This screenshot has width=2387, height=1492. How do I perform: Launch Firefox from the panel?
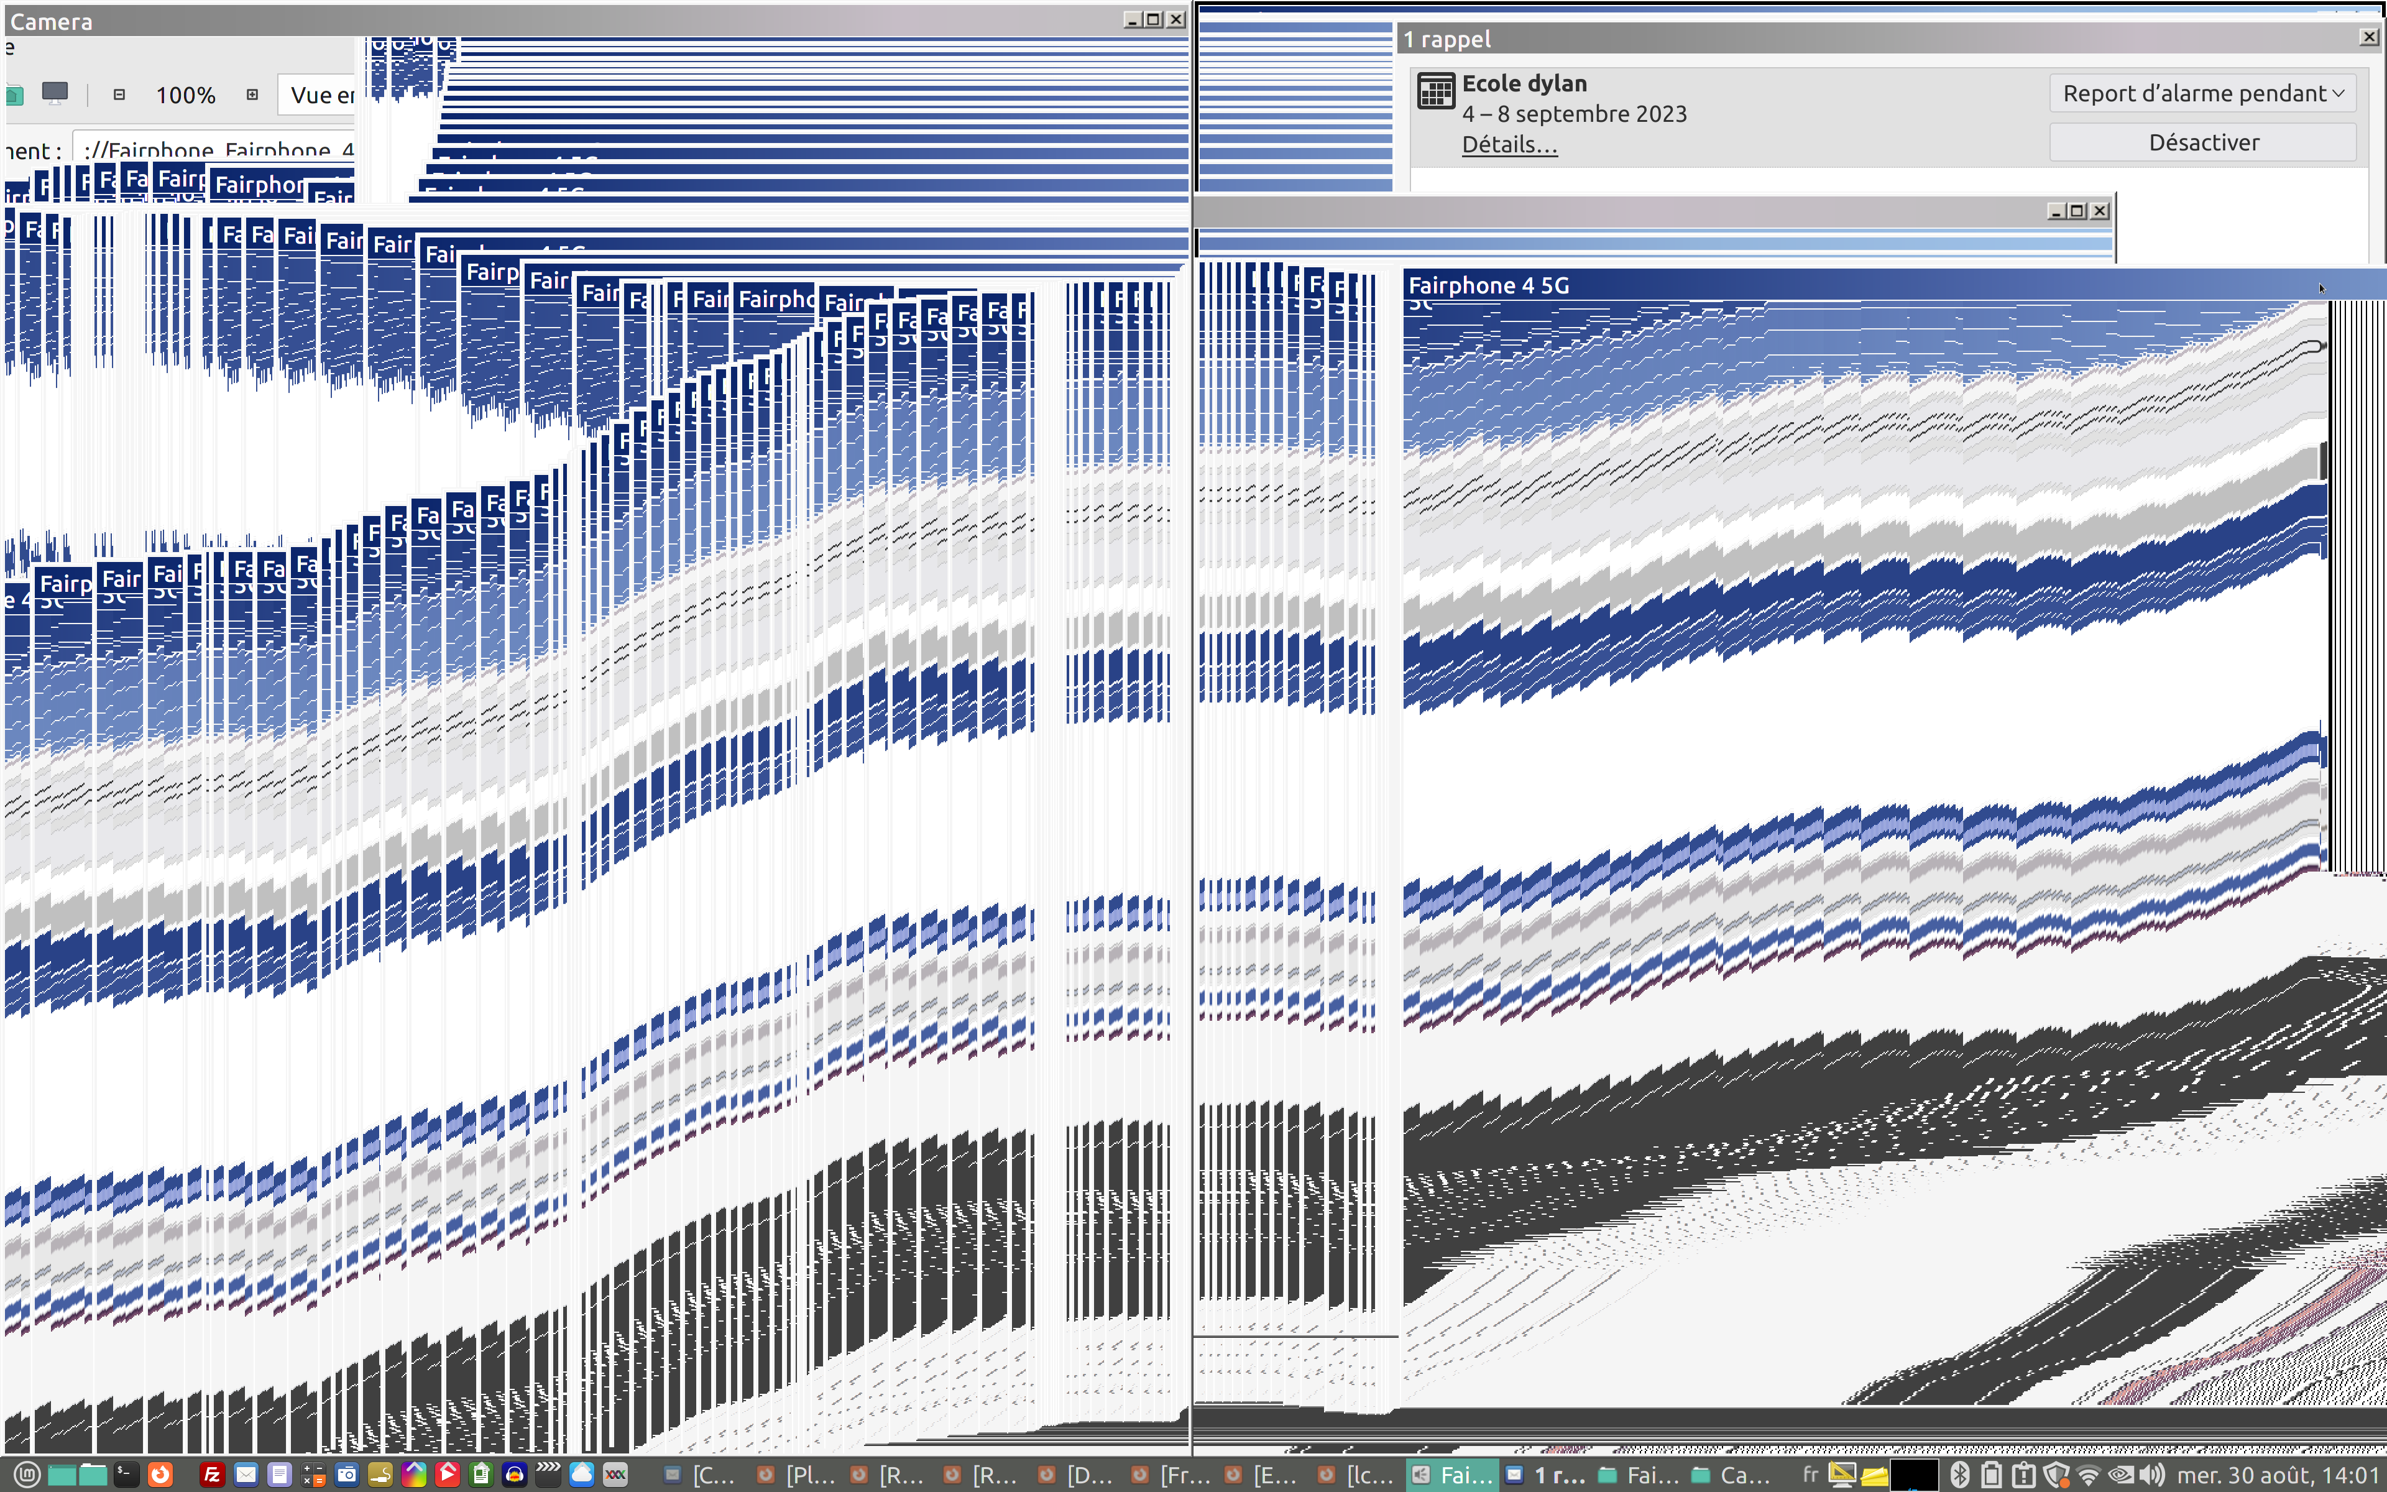[160, 1474]
